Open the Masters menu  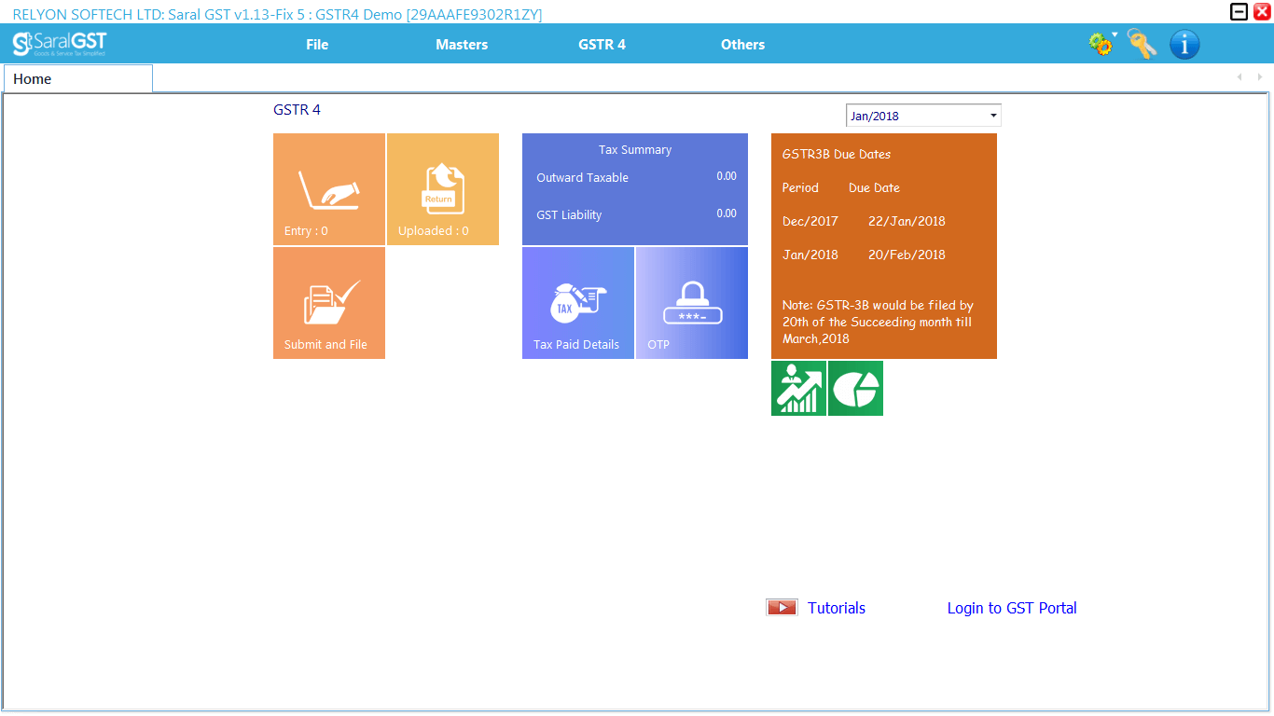pyautogui.click(x=462, y=44)
